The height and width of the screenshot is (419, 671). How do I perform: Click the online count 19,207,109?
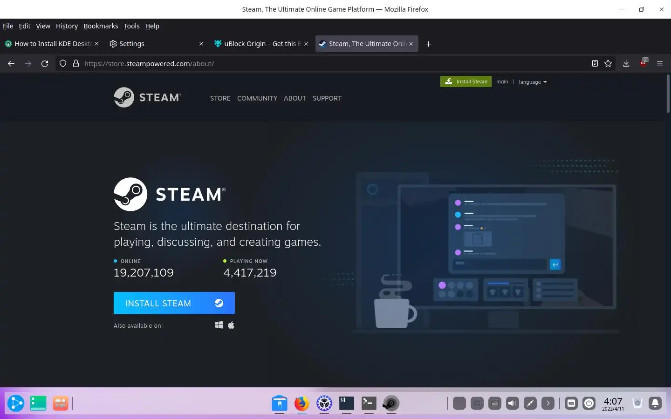coord(144,272)
